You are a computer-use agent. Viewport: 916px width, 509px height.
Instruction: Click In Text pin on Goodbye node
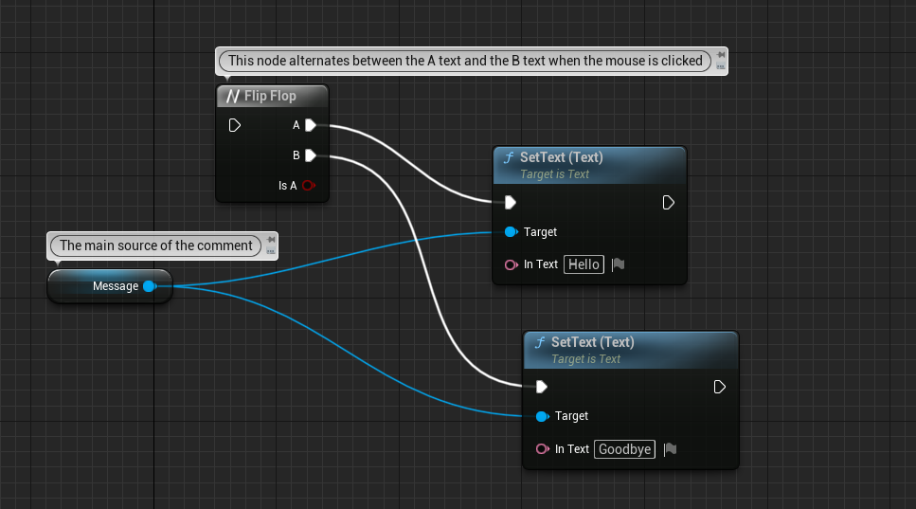tap(543, 448)
